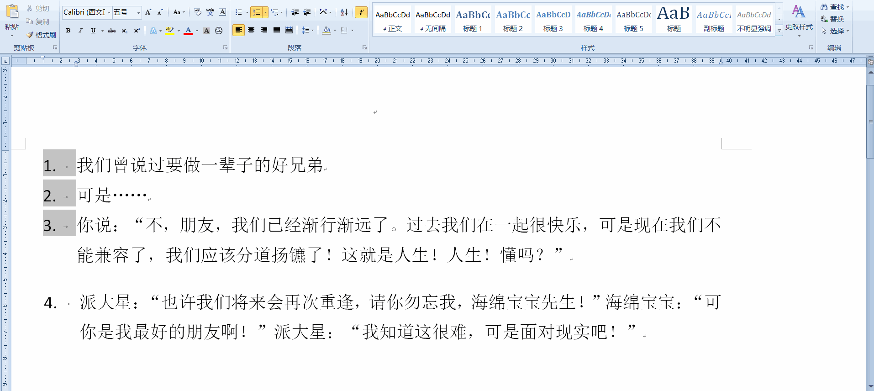874x391 pixels.
Task: Apply the 标题 2 style
Action: pos(513,20)
